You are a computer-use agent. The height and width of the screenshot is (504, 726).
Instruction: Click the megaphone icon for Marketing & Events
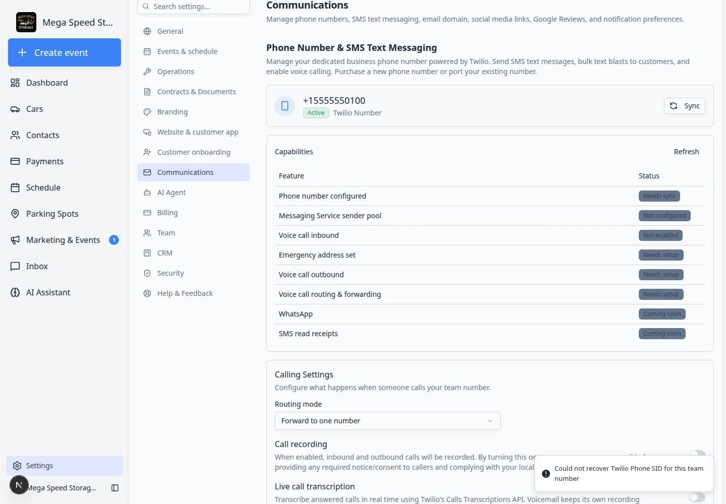15,240
